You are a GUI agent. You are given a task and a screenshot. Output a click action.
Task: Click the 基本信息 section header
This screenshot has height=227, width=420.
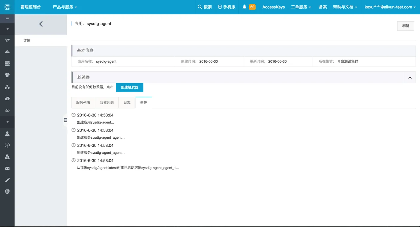coord(85,51)
